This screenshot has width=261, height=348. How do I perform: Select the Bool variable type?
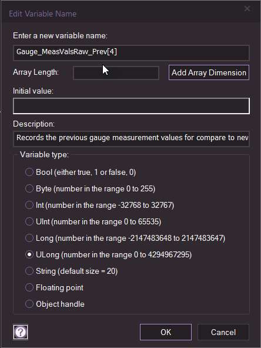pos(29,172)
